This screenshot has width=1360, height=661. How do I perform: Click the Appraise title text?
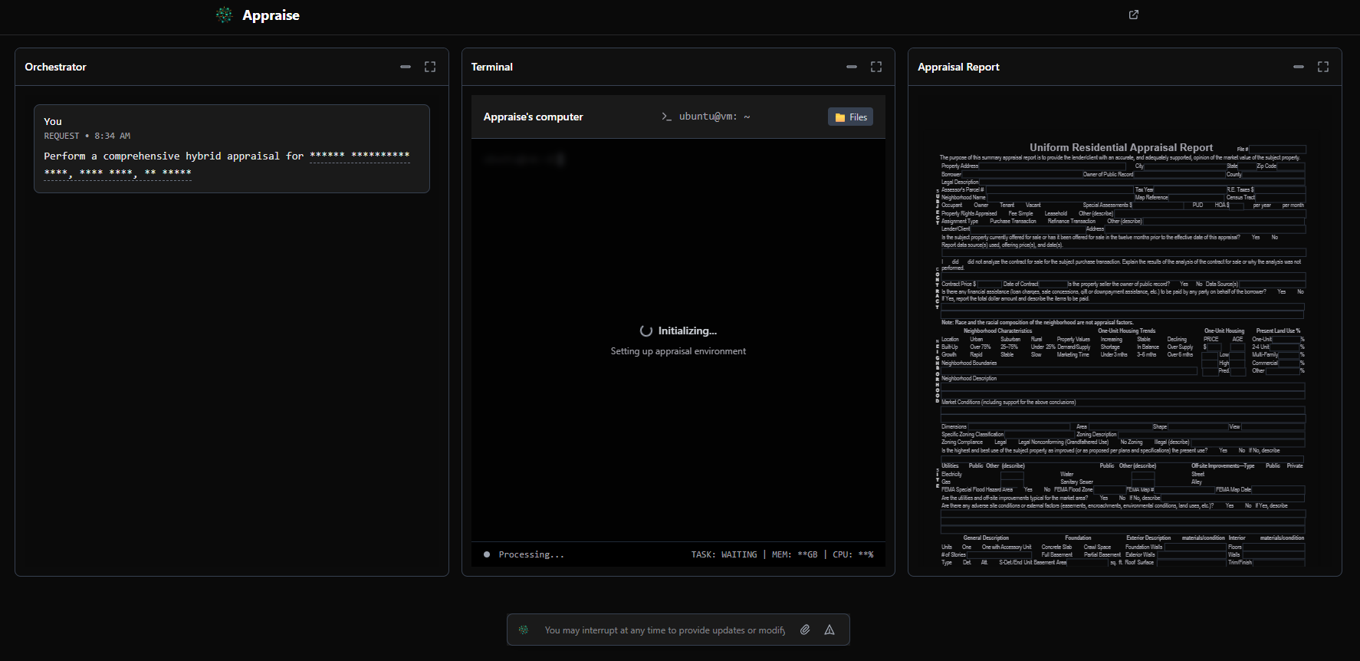(x=271, y=15)
